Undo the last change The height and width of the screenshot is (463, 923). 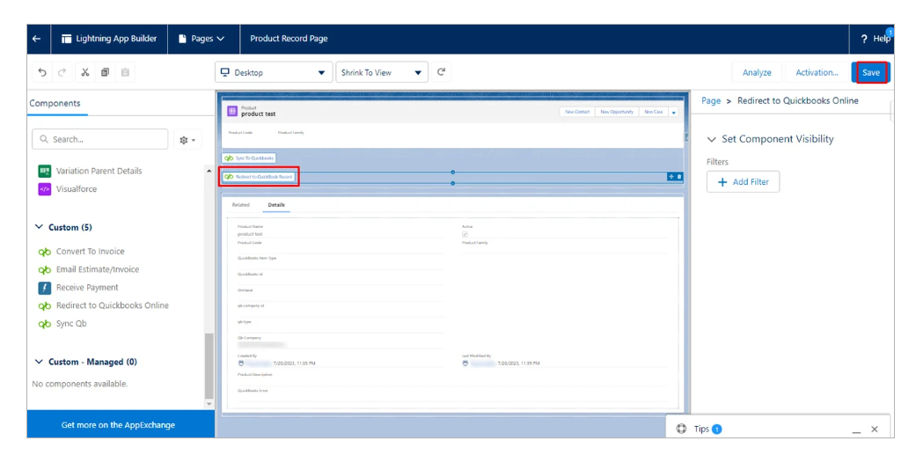click(43, 73)
